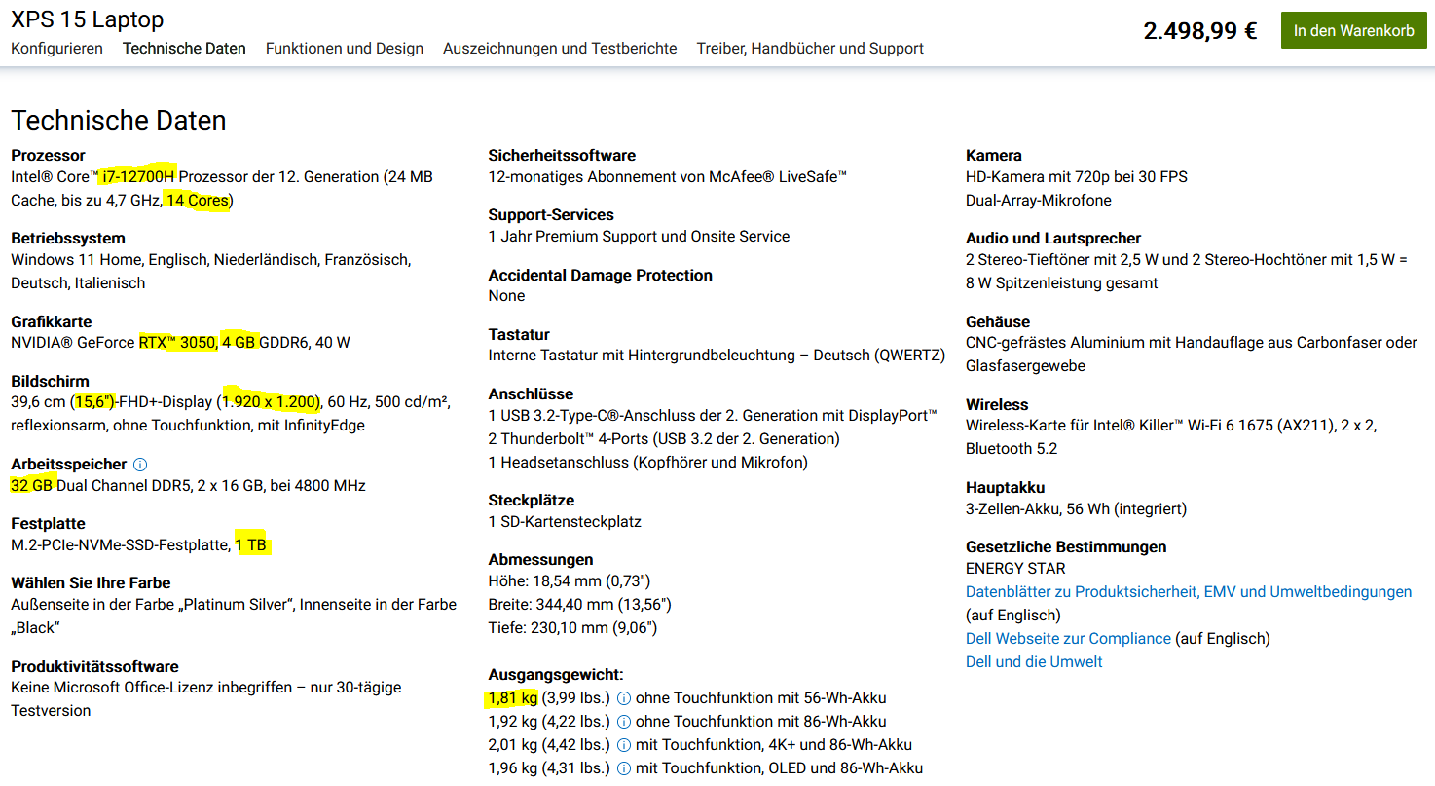Image resolution: width=1435 pixels, height=786 pixels.
Task: Click the 2 Thunderbolt 4-Ports line
Action: click(x=664, y=438)
